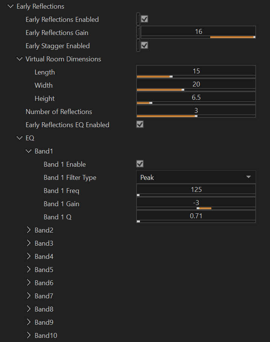This screenshot has height=342, width=270.
Task: Uncheck the Band 1 Enable checkbox
Action: click(140, 164)
